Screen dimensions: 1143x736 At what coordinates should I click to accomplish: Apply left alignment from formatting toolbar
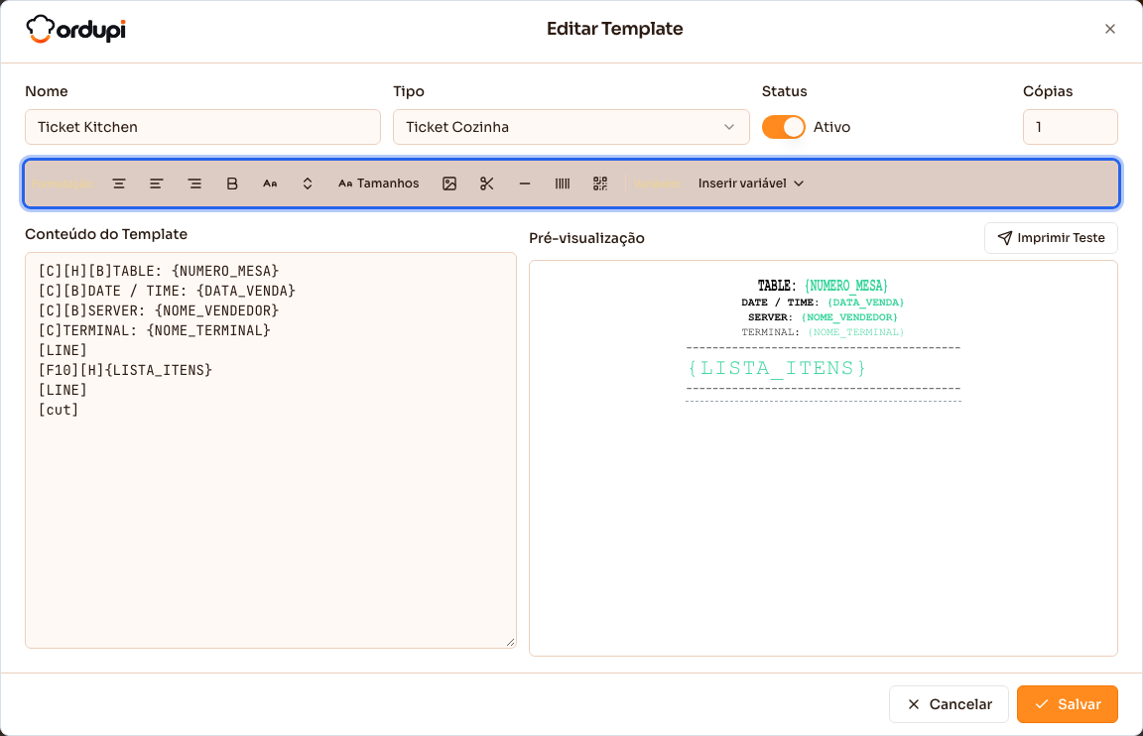click(157, 184)
